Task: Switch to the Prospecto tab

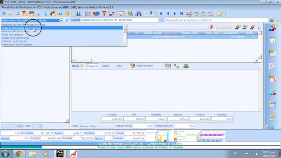Action: click(x=92, y=66)
